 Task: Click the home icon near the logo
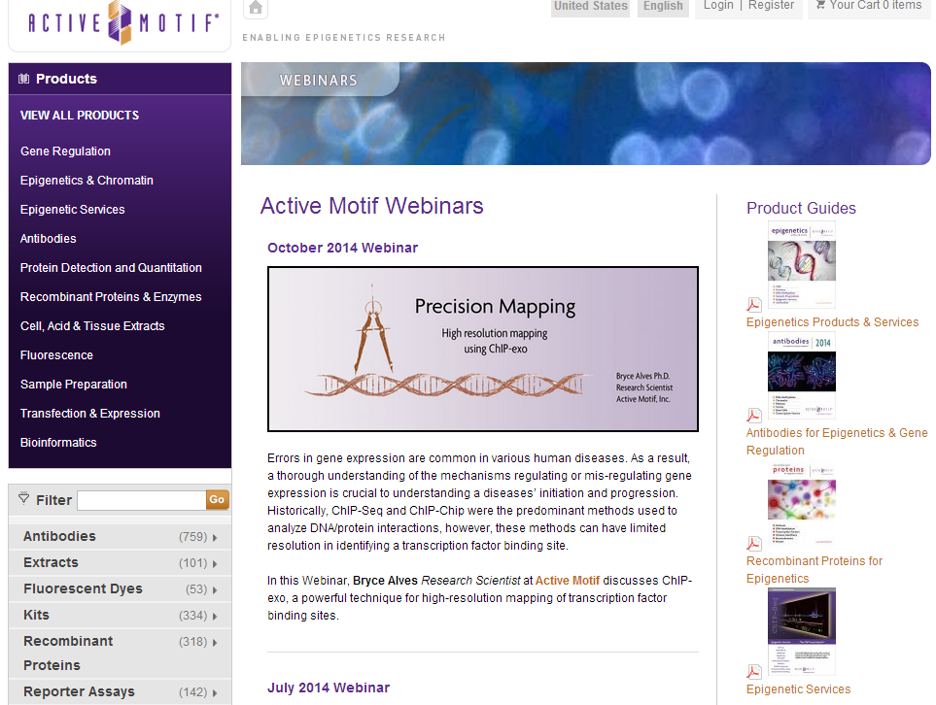pyautogui.click(x=256, y=8)
